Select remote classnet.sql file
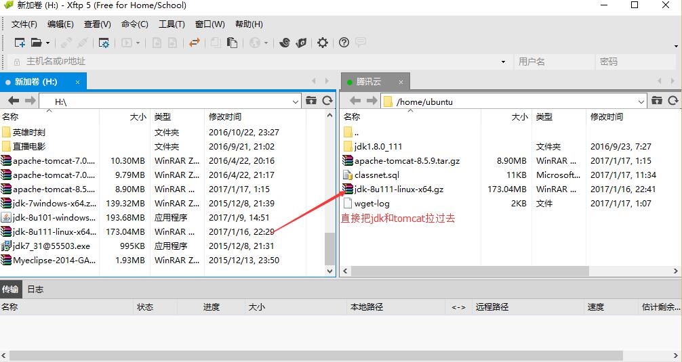 377,175
